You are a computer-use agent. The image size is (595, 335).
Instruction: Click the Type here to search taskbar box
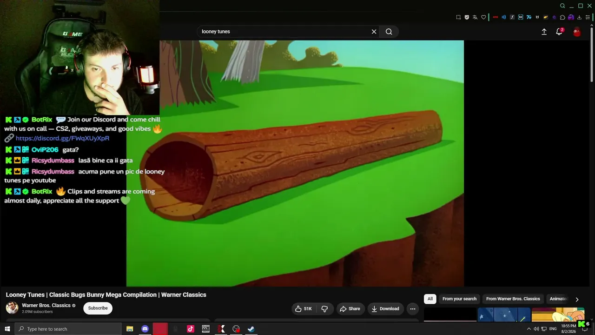(x=68, y=329)
